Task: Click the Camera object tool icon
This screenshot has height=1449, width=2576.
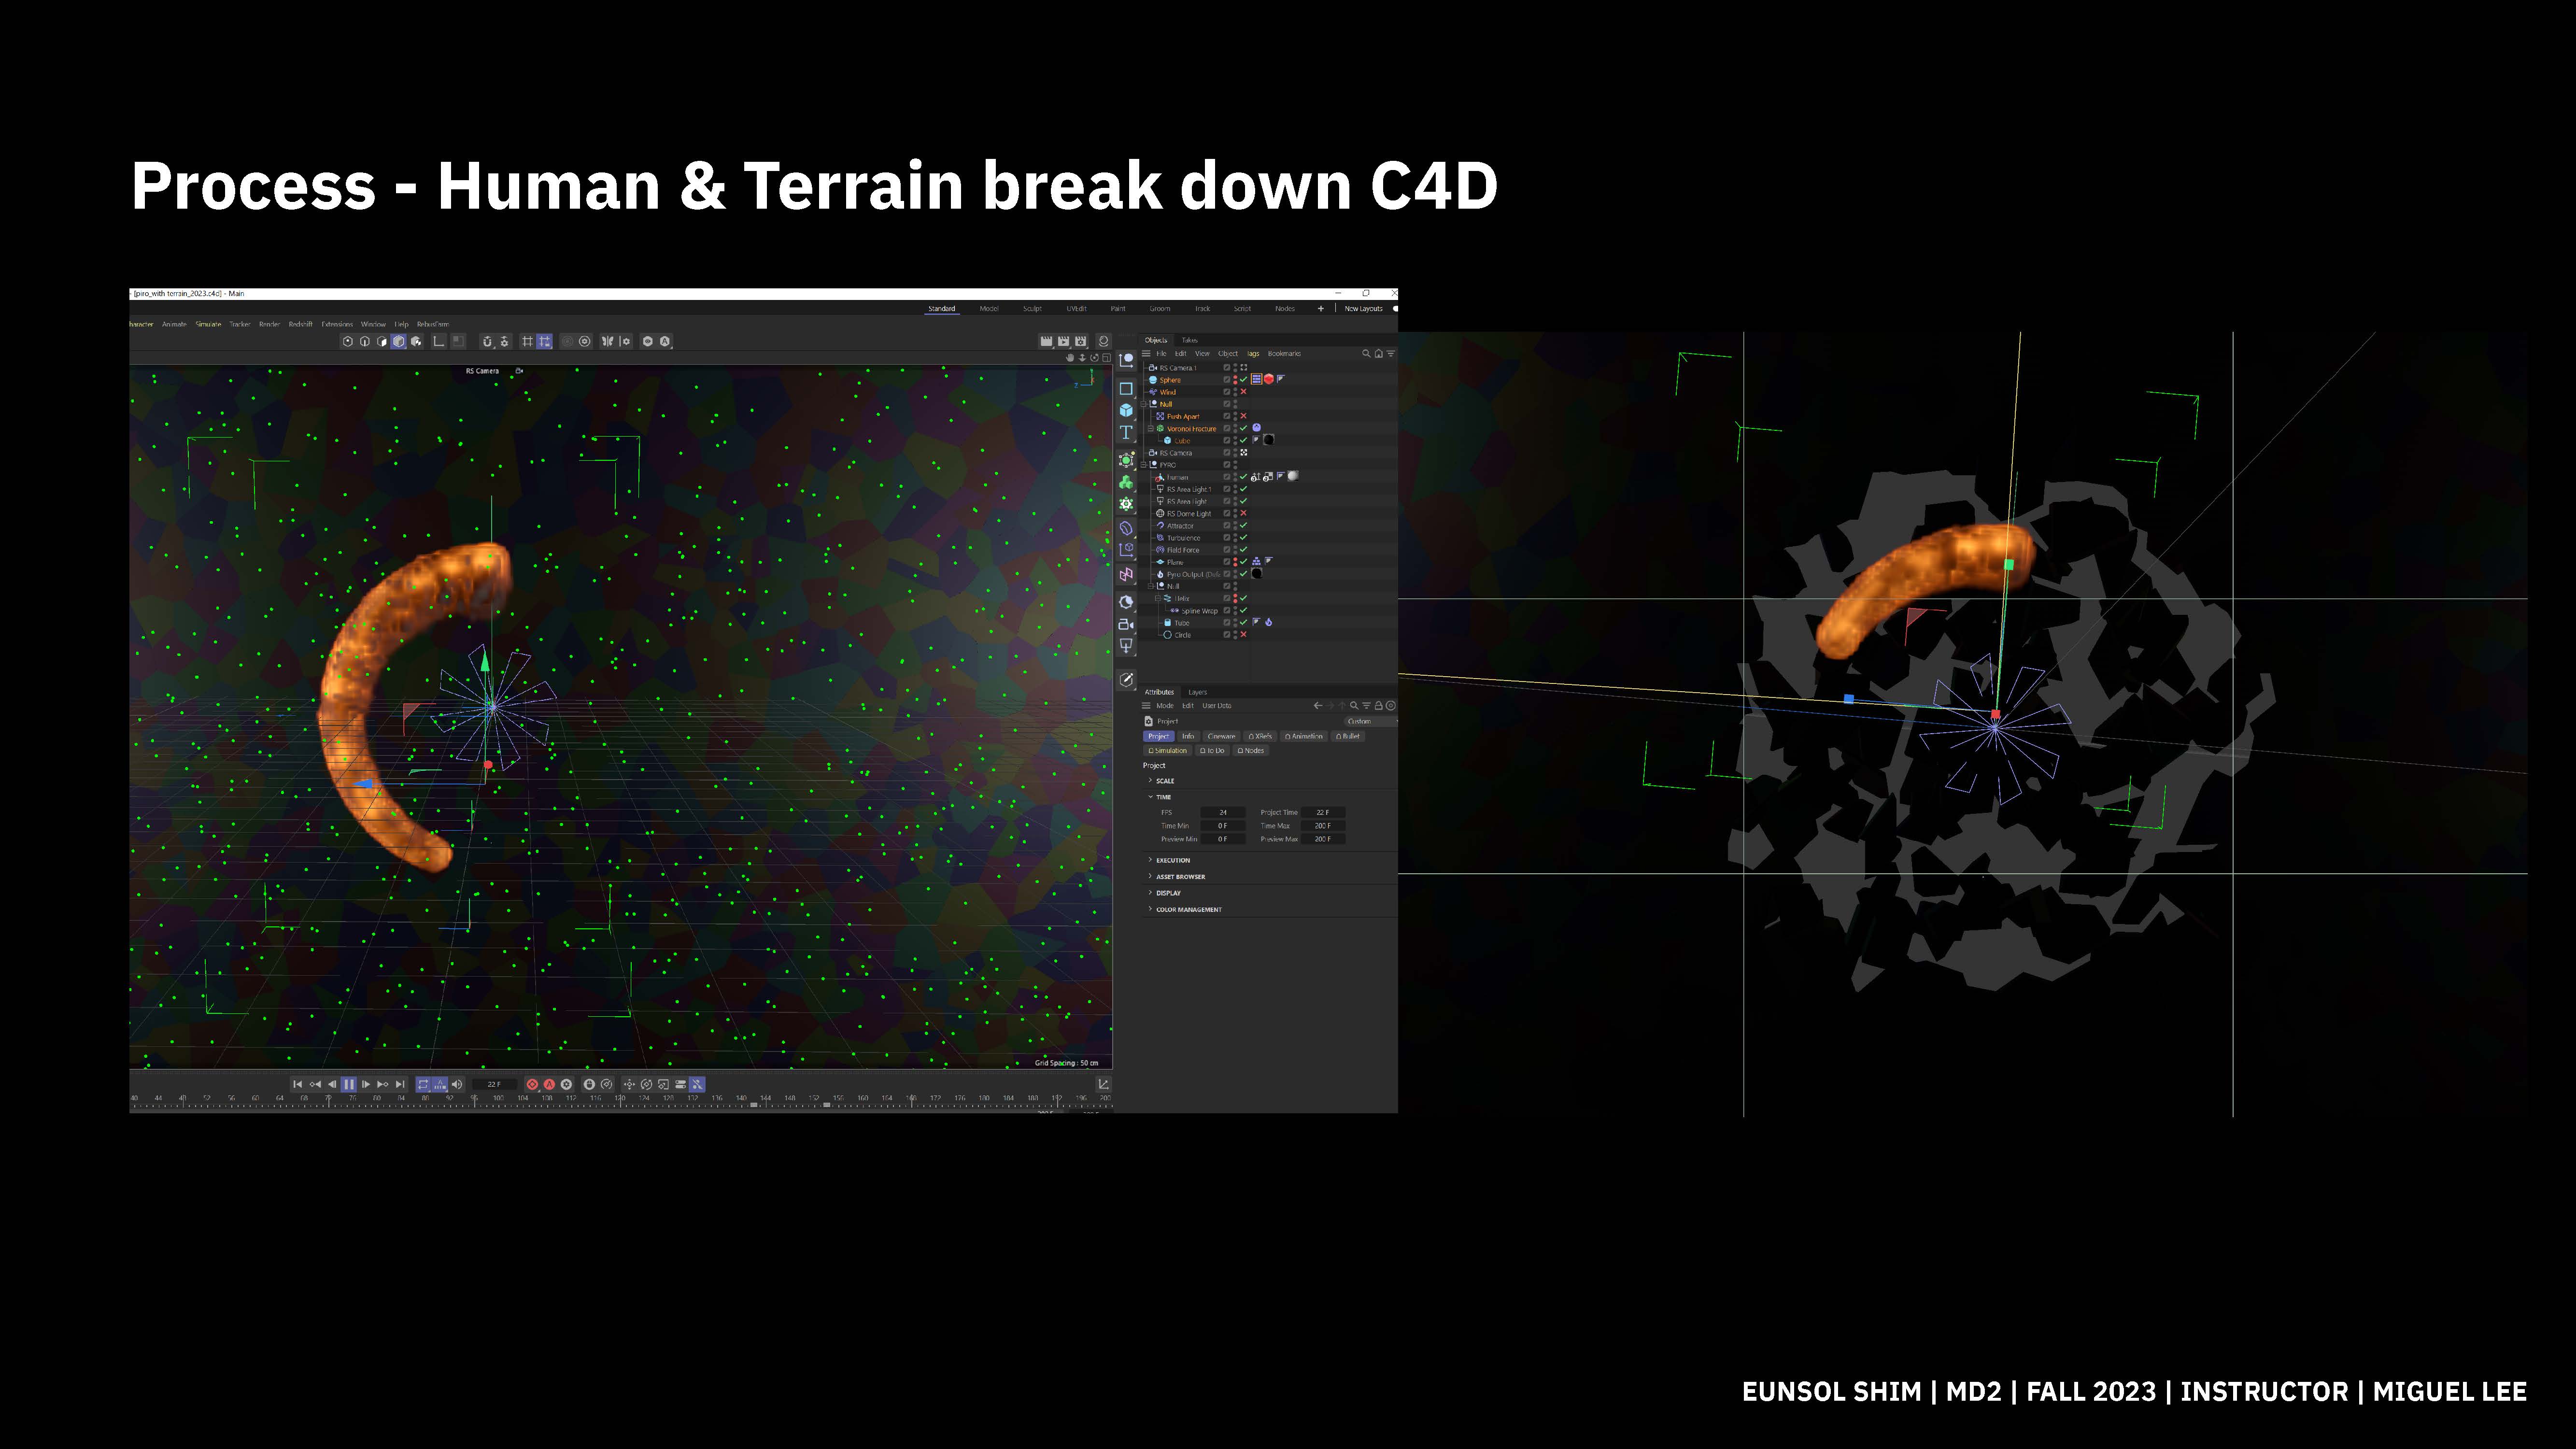Action: pyautogui.click(x=1126, y=624)
